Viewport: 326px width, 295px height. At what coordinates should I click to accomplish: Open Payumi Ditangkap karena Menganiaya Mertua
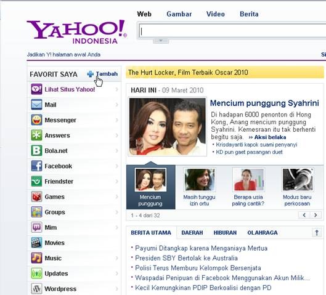tap(201, 248)
